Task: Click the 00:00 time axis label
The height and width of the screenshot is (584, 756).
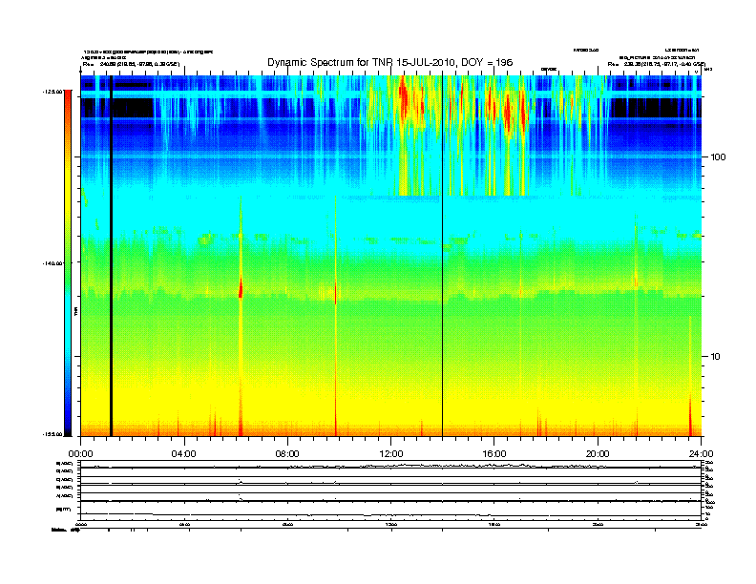Action: [x=80, y=454]
